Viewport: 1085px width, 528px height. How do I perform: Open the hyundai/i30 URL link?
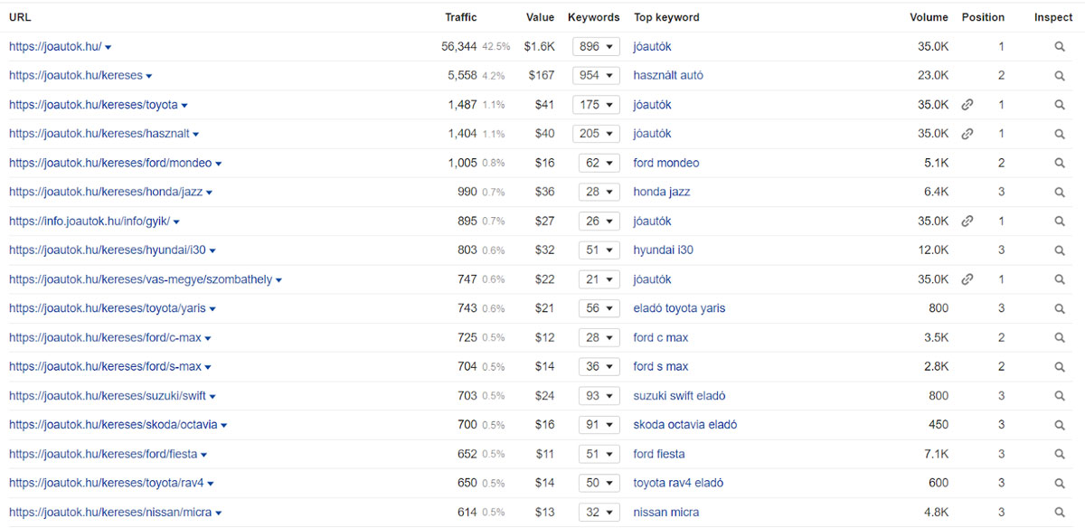point(108,250)
